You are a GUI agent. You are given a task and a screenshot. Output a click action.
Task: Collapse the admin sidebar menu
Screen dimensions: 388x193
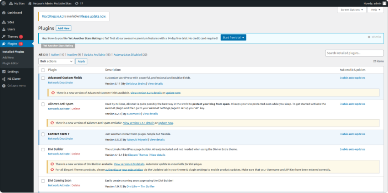[16, 85]
